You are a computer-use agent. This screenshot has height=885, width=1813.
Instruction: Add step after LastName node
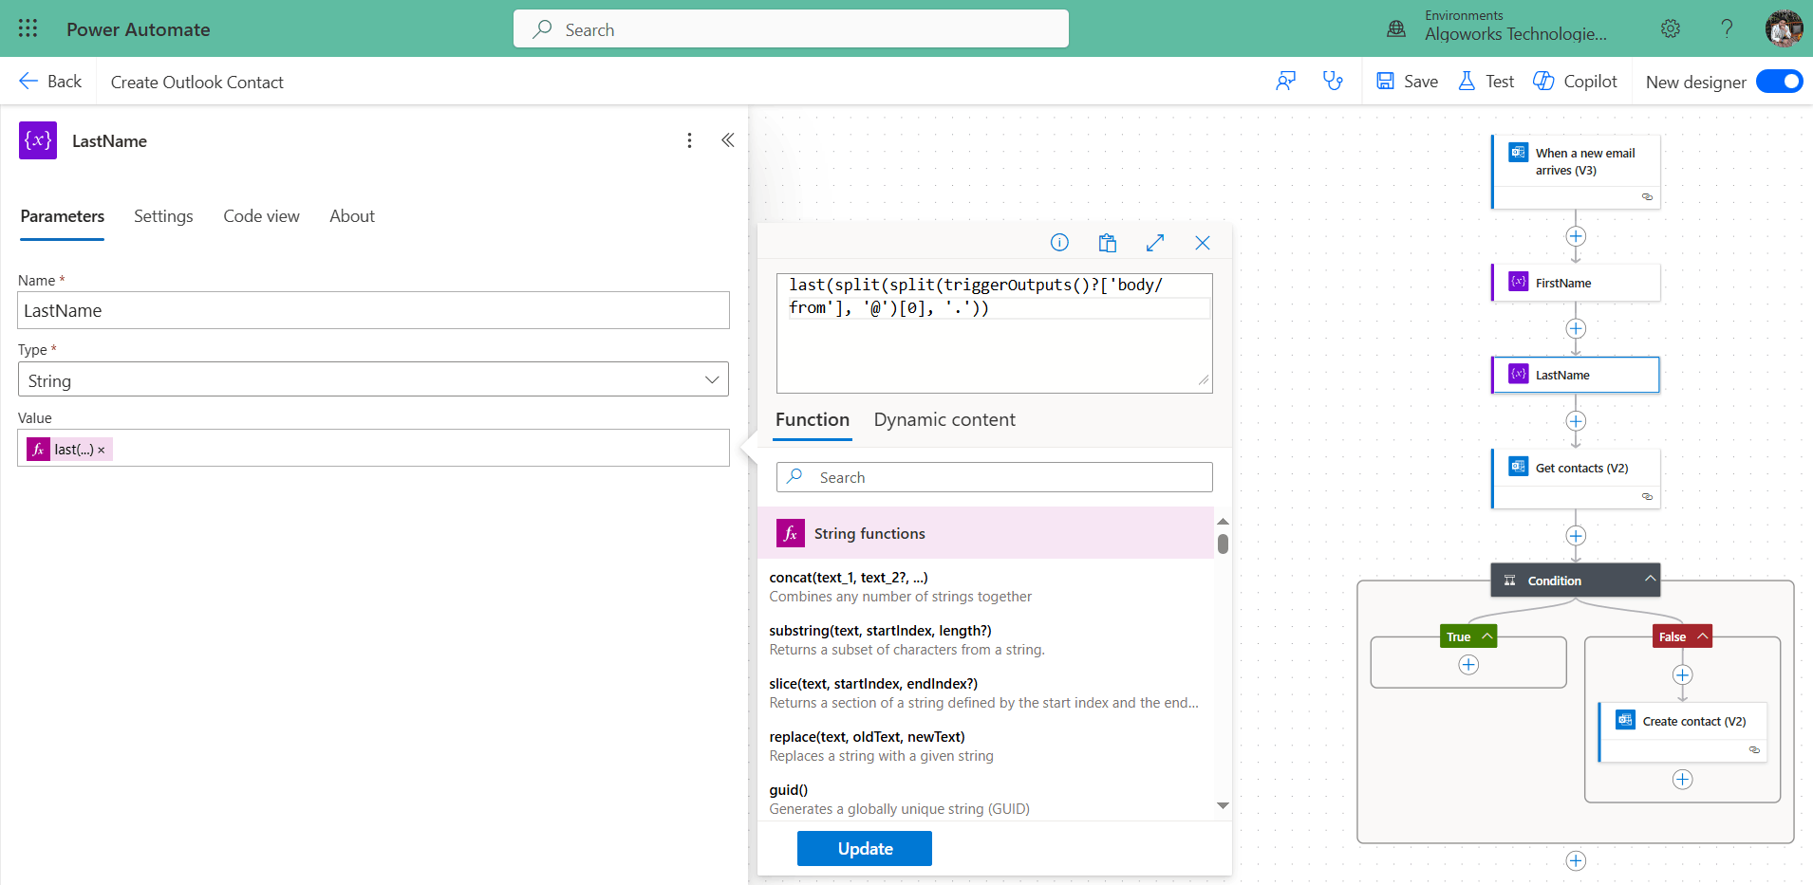[x=1576, y=421]
